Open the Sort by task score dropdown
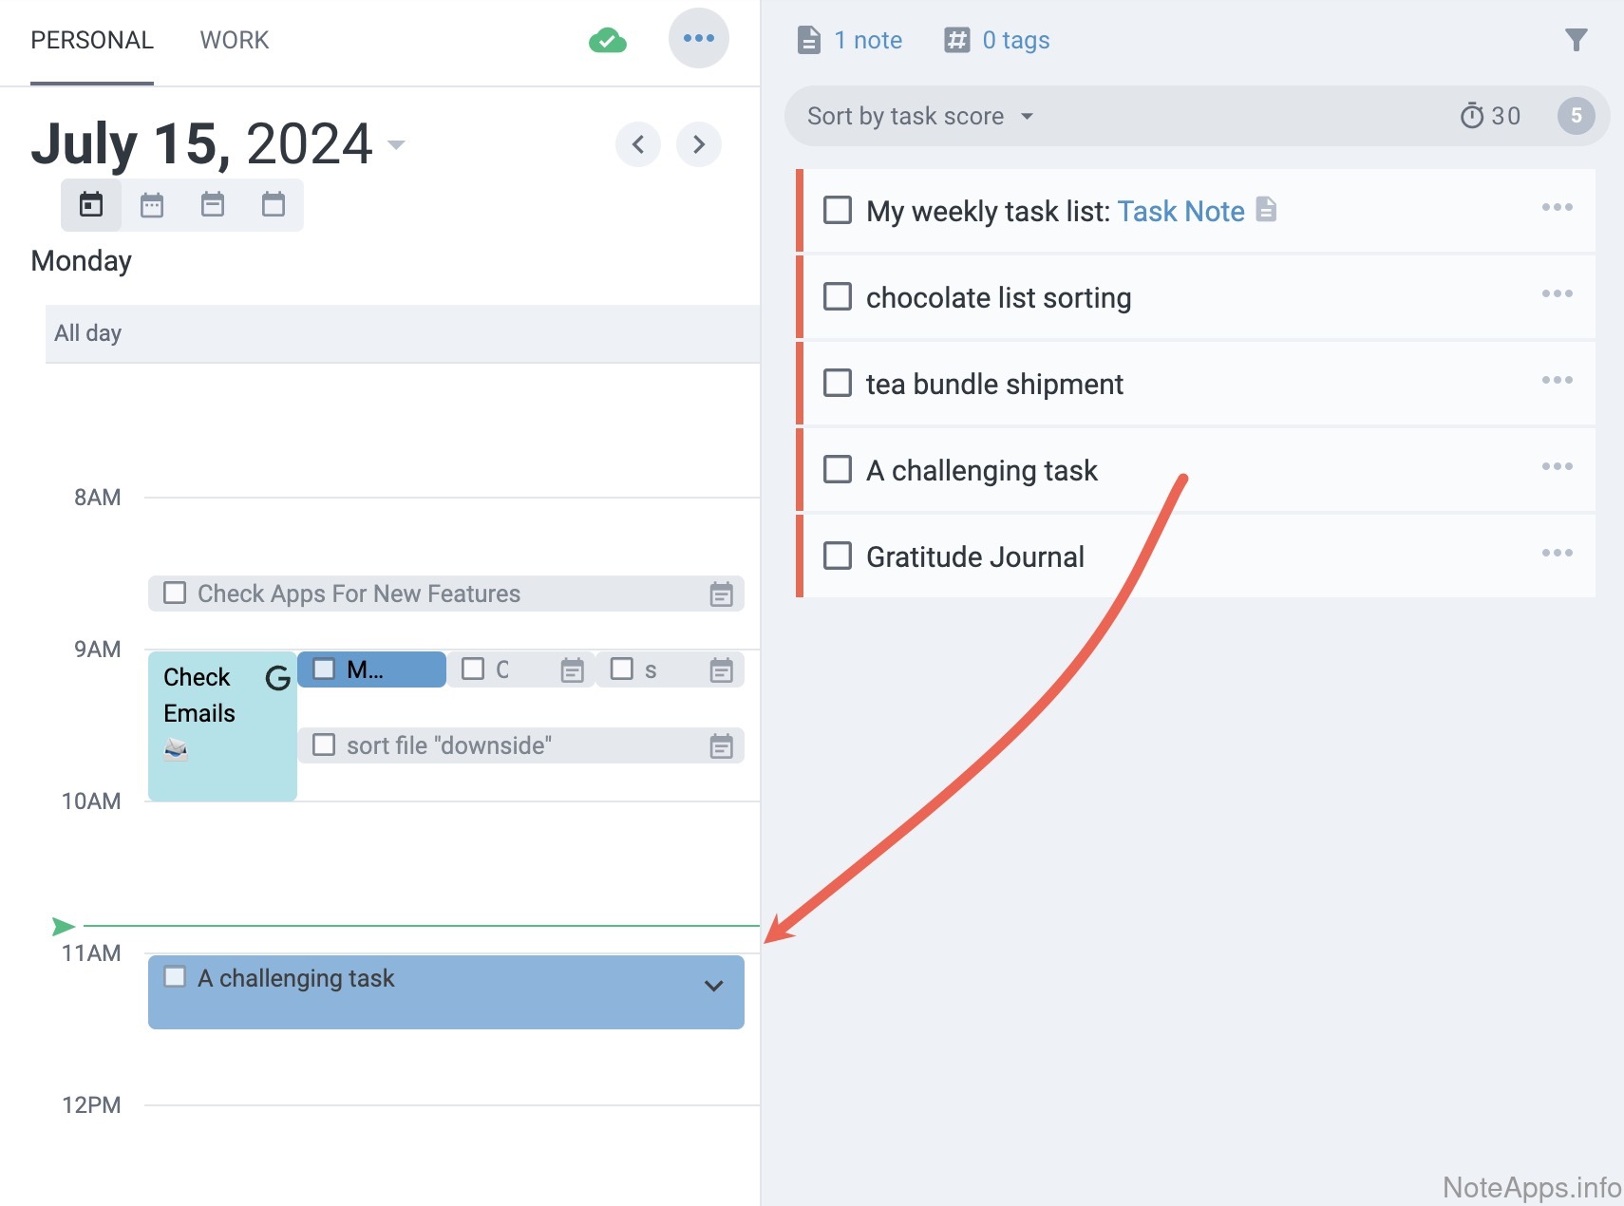 919,116
